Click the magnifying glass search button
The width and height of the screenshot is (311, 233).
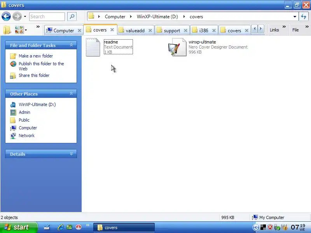click(x=72, y=17)
